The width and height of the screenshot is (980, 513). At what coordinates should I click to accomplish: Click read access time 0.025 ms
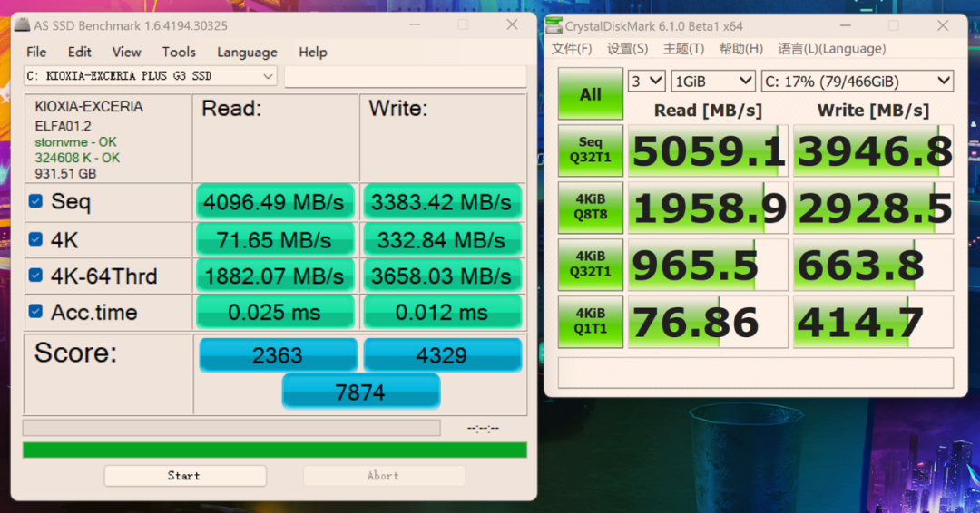(274, 312)
